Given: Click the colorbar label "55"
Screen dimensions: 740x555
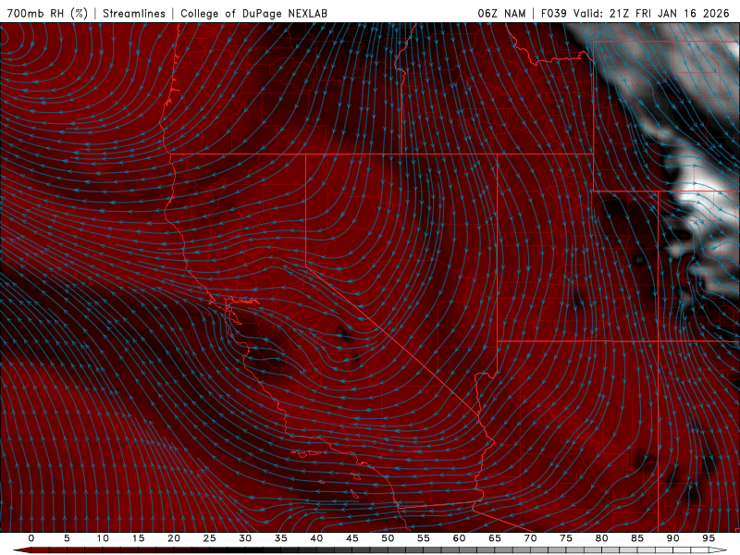Looking at the screenshot, I should [424, 538].
